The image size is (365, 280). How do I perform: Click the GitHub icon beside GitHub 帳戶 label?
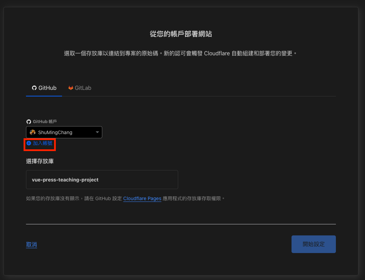[x=29, y=122]
